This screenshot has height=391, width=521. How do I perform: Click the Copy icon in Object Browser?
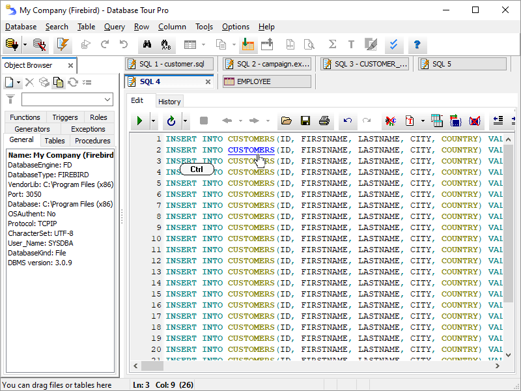coord(58,82)
